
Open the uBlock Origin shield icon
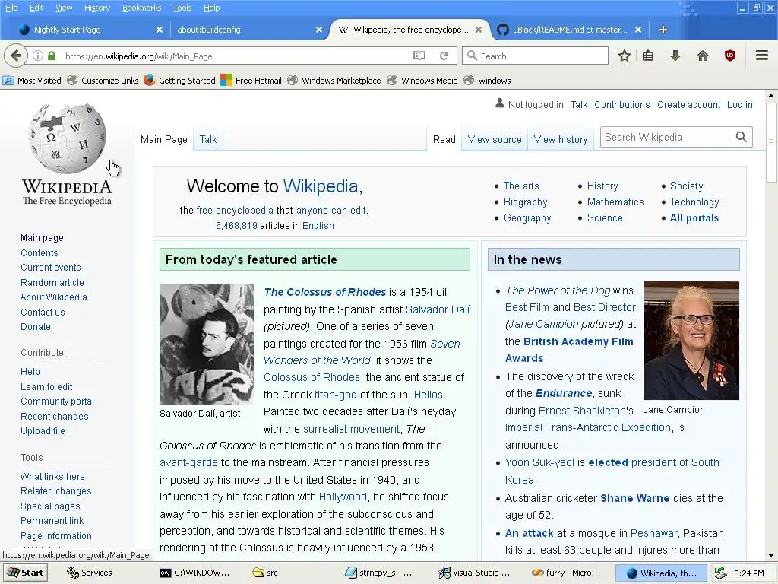click(x=730, y=56)
